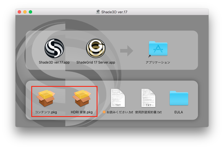Click the 'お読みください.txt' file name

[x=120, y=112]
